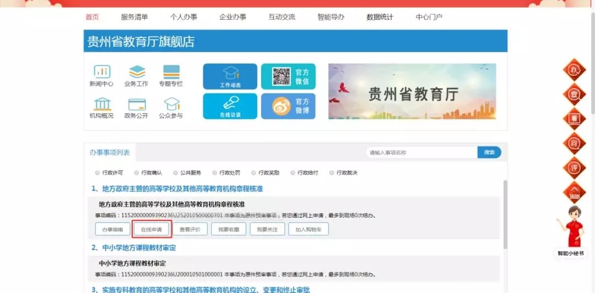This screenshot has height=293, width=595.
Task: Open item 2 中小学地方课程教材审定 link
Action: 133,248
